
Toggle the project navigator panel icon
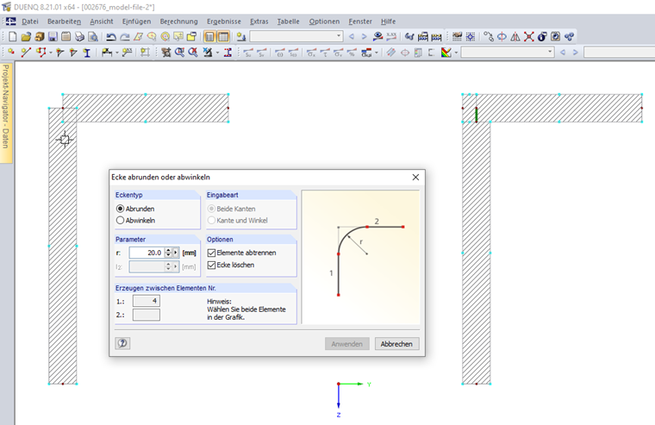point(209,37)
